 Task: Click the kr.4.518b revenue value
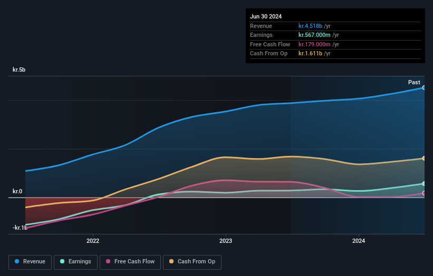pos(310,26)
